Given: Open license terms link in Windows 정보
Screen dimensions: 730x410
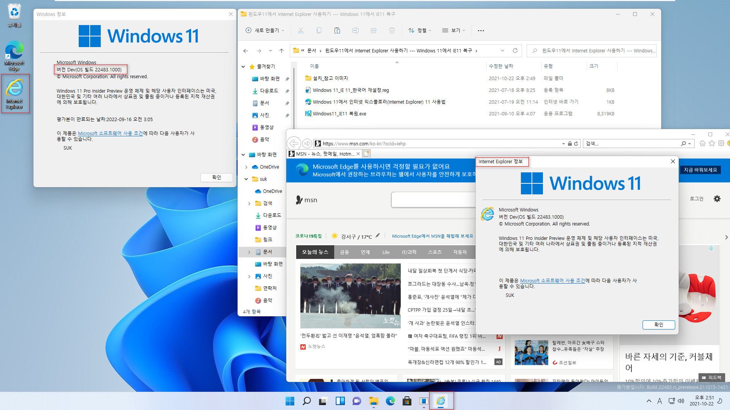Looking at the screenshot, I should [110, 133].
